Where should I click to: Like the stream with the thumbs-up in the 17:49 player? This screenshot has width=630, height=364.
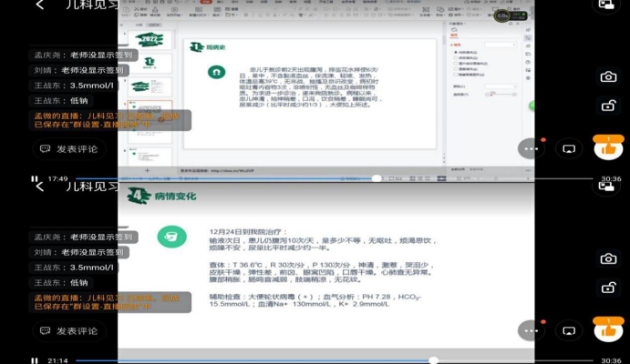click(608, 148)
